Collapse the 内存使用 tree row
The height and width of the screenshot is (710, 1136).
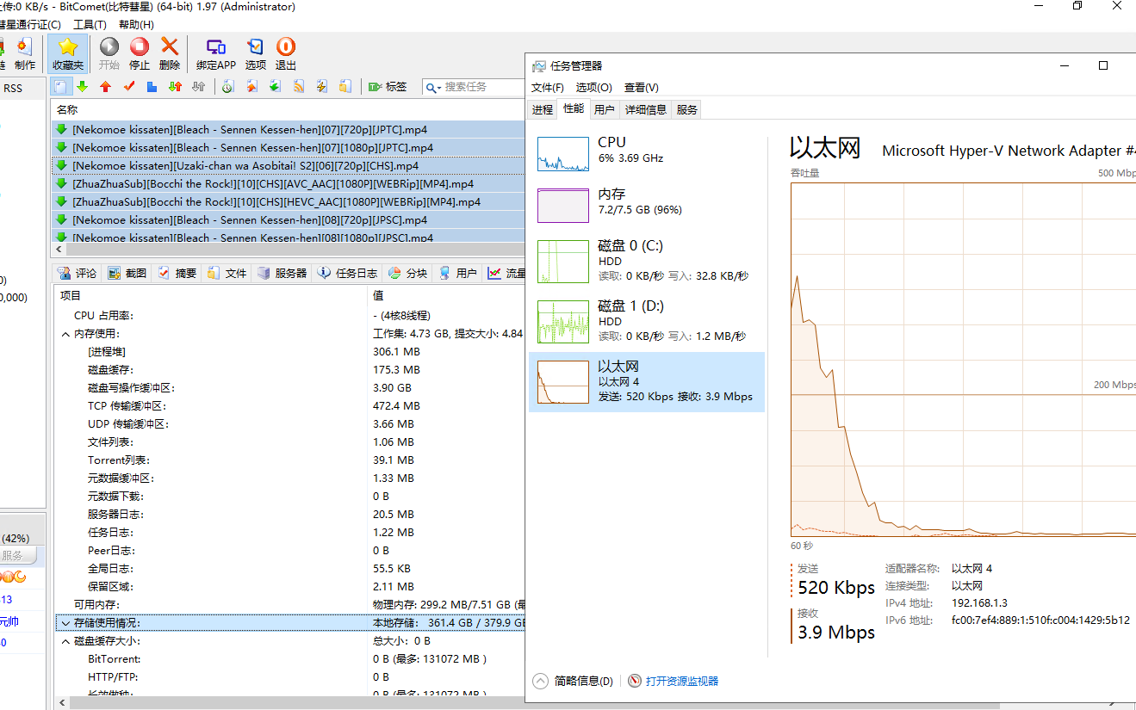tap(66, 334)
